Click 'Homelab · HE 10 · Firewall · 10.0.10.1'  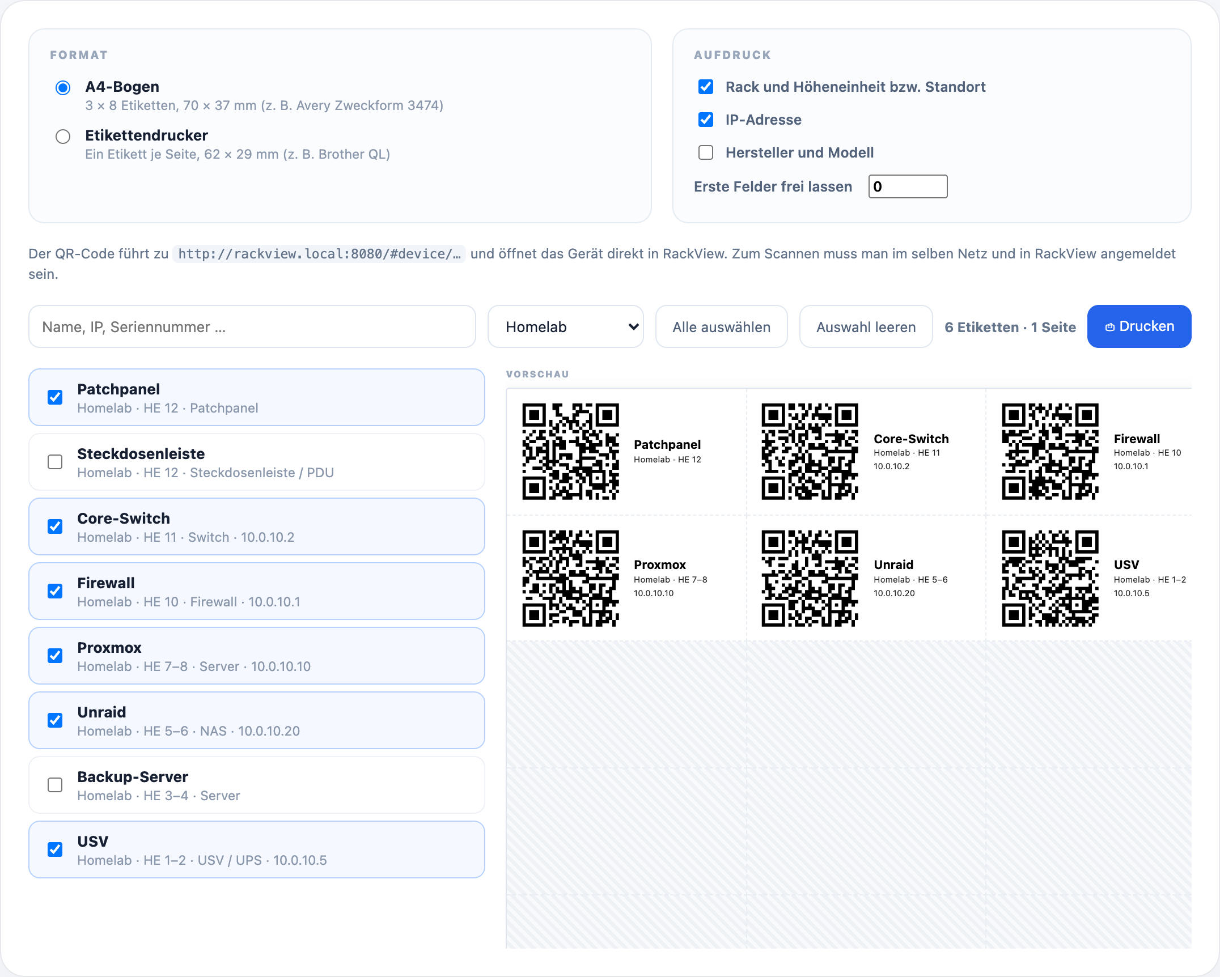pos(189,602)
